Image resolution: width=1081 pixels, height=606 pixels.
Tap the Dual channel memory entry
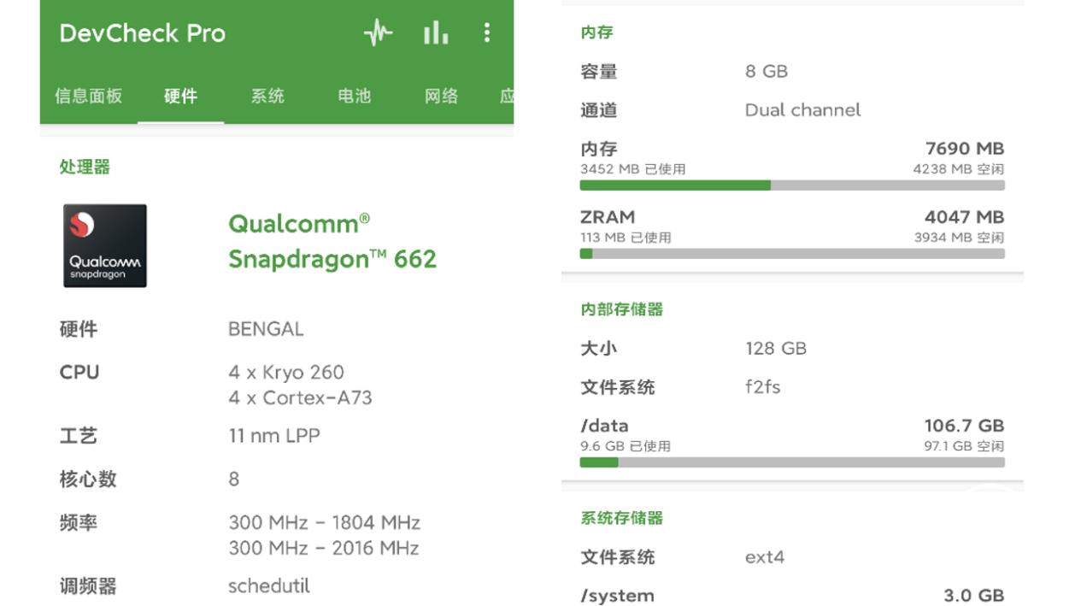[x=802, y=109]
